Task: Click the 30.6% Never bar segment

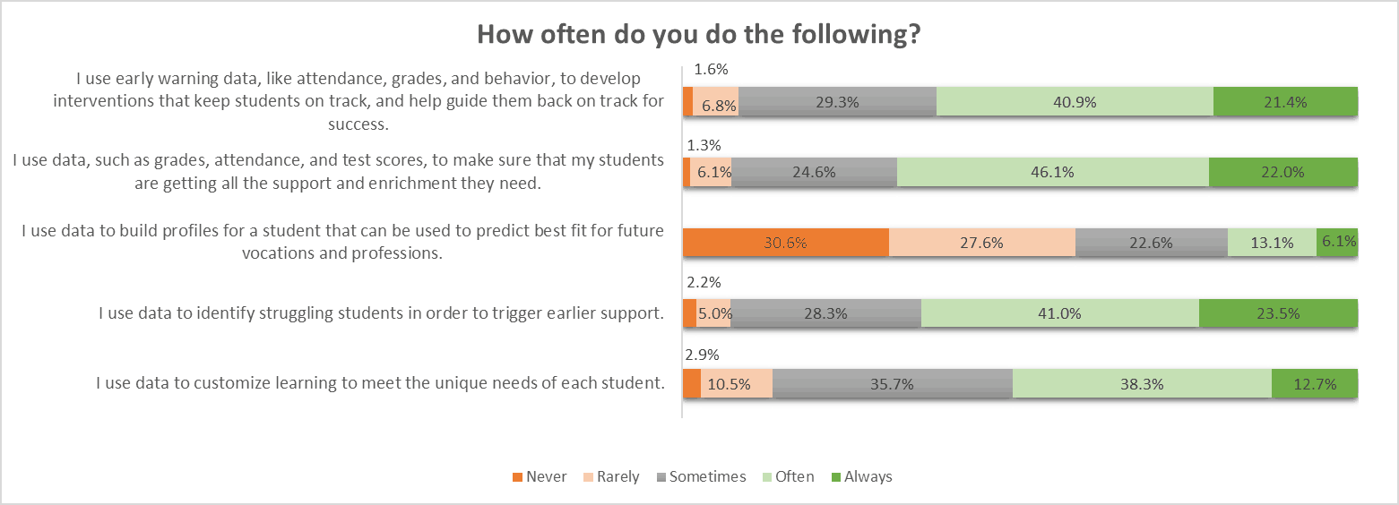Action: 785,243
